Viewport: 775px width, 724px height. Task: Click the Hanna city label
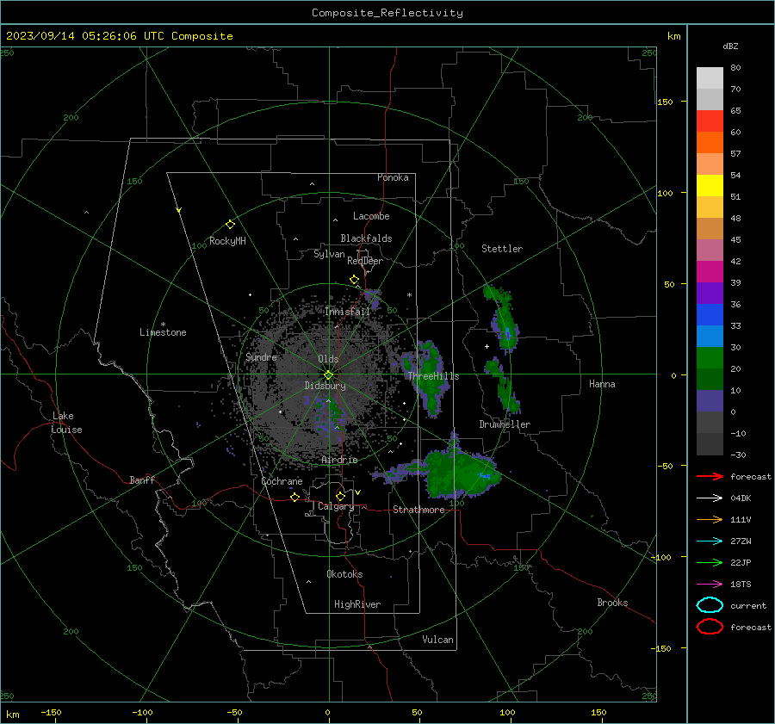(x=602, y=384)
